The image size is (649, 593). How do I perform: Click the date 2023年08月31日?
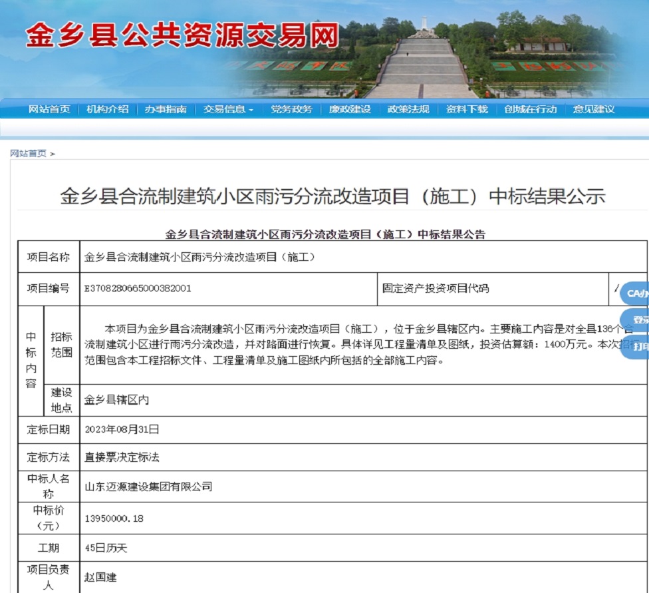click(122, 429)
